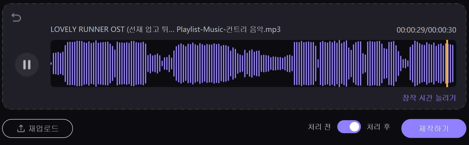Open the 창작 시간 늘리기 link

click(x=429, y=98)
